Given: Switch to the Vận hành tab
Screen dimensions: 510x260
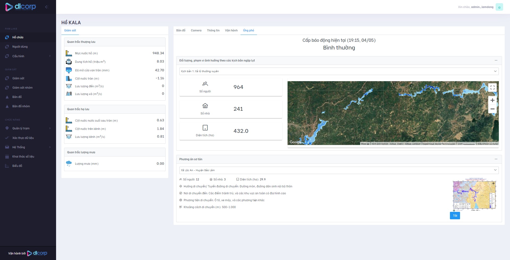Looking at the screenshot, I should pos(231,31).
